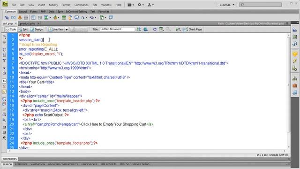Open the Window menu
The width and height of the screenshot is (300, 169).
point(106,5)
